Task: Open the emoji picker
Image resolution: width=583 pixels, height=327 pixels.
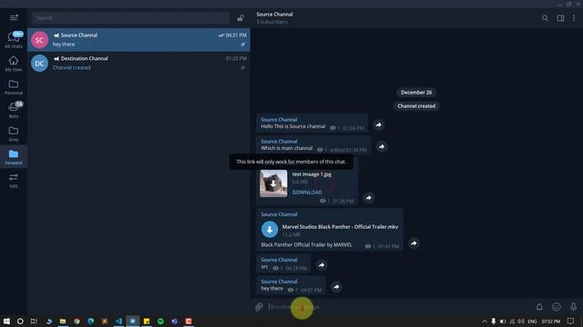Action: point(557,307)
